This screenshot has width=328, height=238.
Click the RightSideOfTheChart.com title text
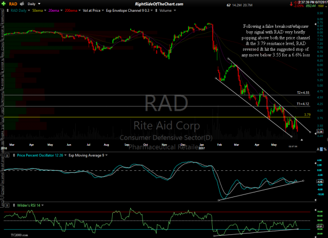coord(159,4)
